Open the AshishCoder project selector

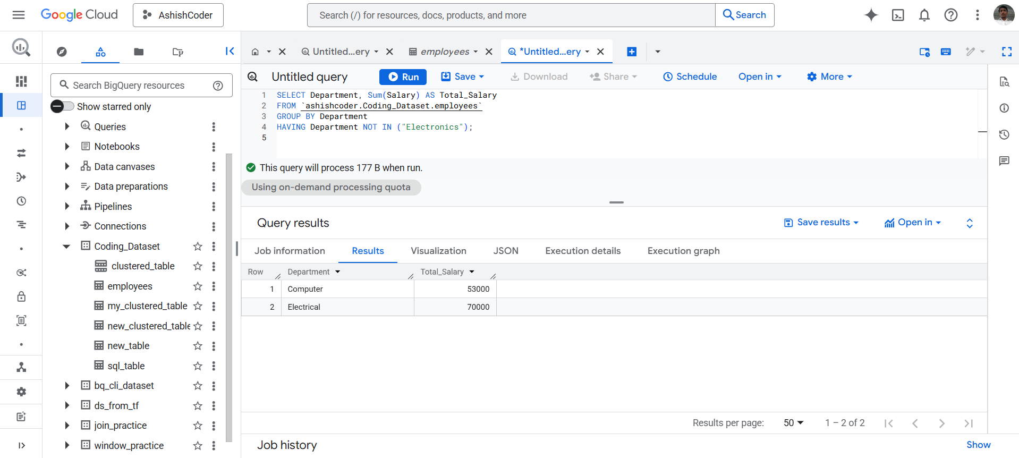click(178, 15)
